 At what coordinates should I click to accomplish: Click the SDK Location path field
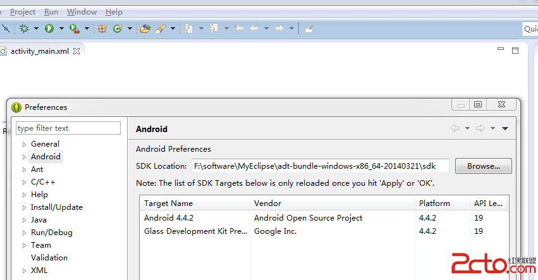320,166
